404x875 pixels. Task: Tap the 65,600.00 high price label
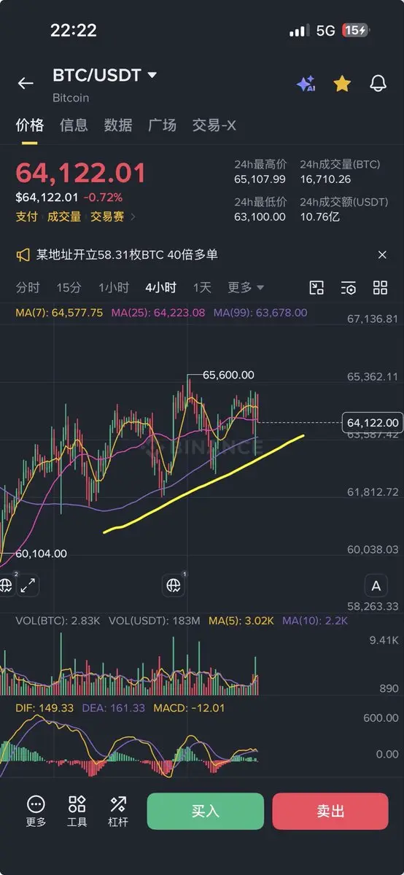point(228,375)
